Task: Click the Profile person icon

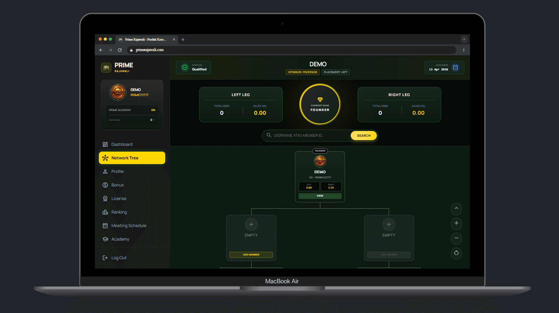Action: pyautogui.click(x=105, y=172)
